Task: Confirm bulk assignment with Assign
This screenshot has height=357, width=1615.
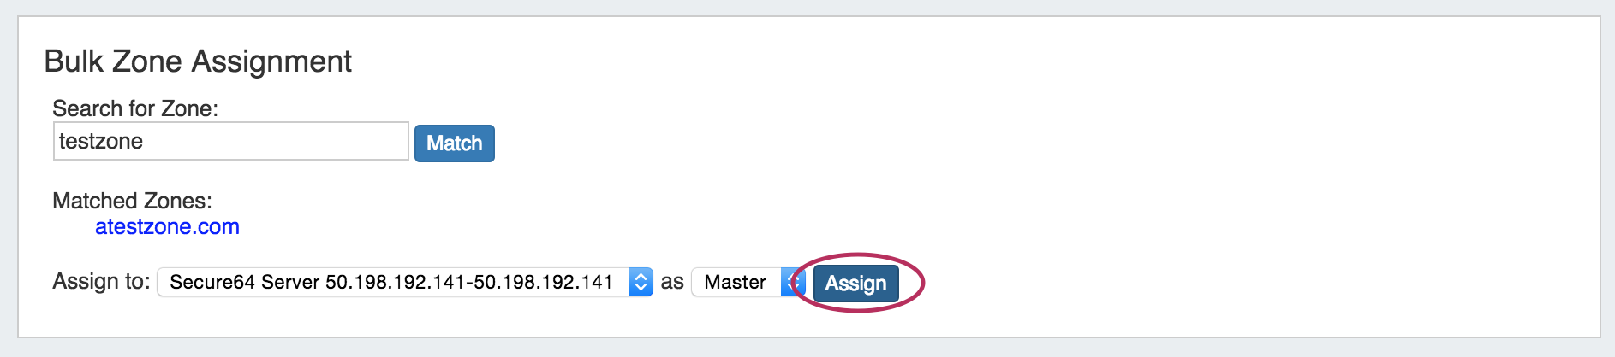Action: 855,284
